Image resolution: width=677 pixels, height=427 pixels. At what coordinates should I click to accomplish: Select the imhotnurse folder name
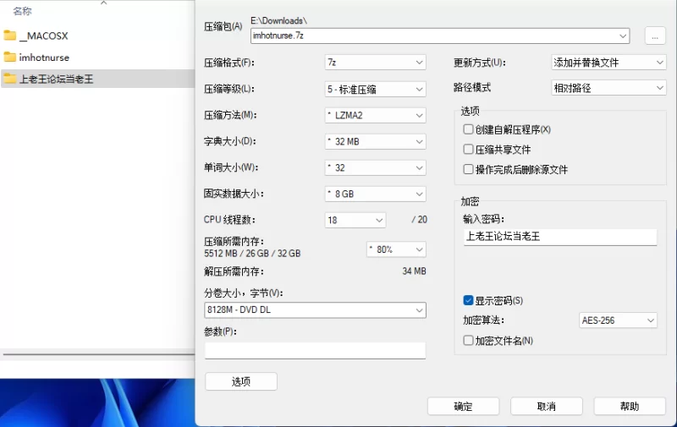pos(44,57)
